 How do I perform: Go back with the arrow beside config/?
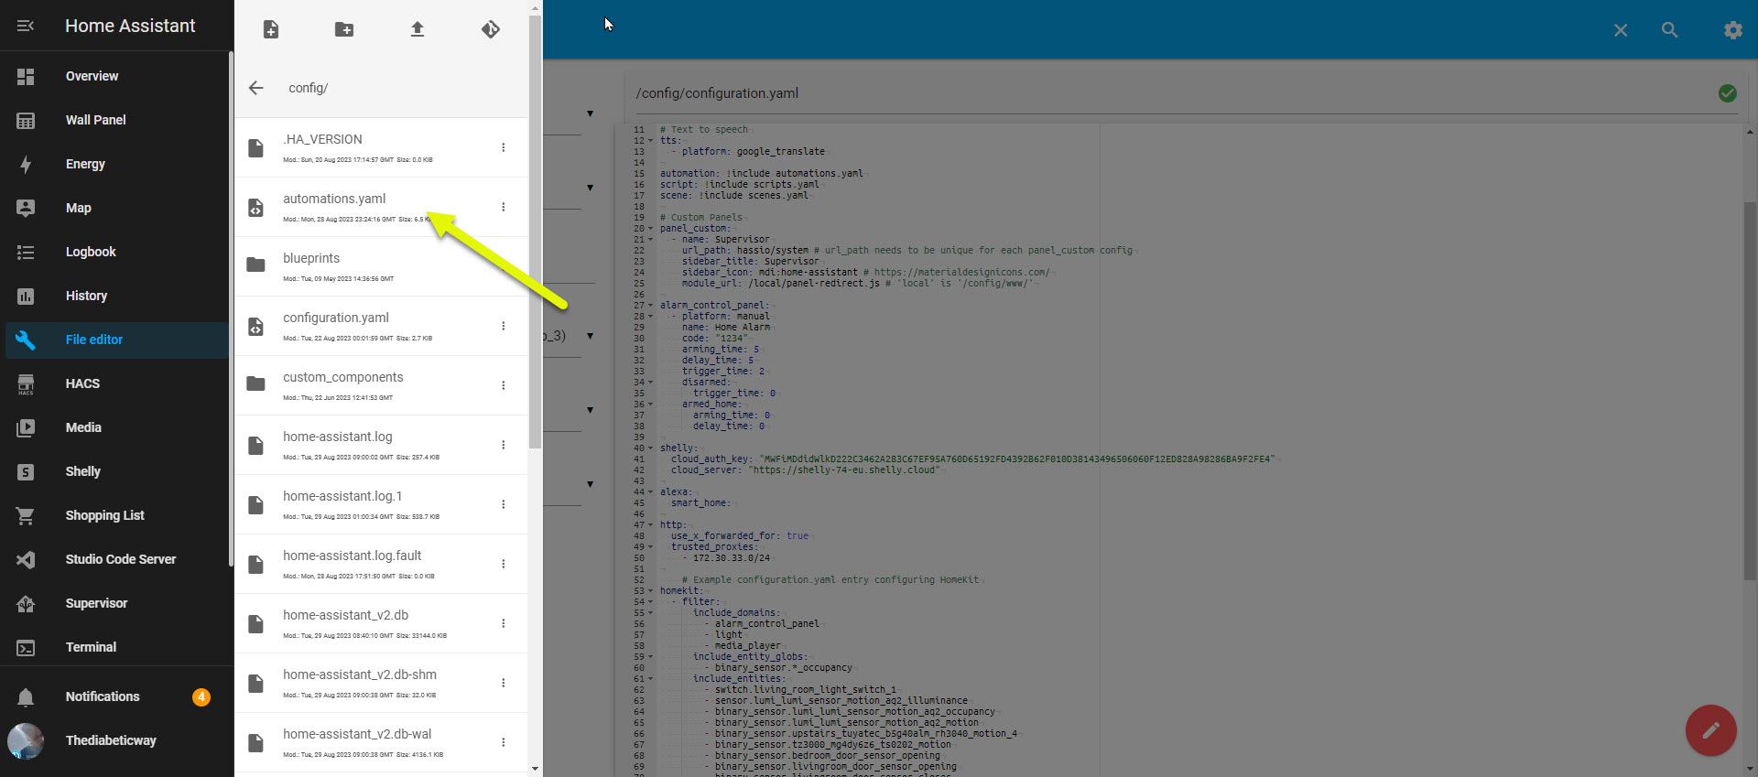[256, 88]
